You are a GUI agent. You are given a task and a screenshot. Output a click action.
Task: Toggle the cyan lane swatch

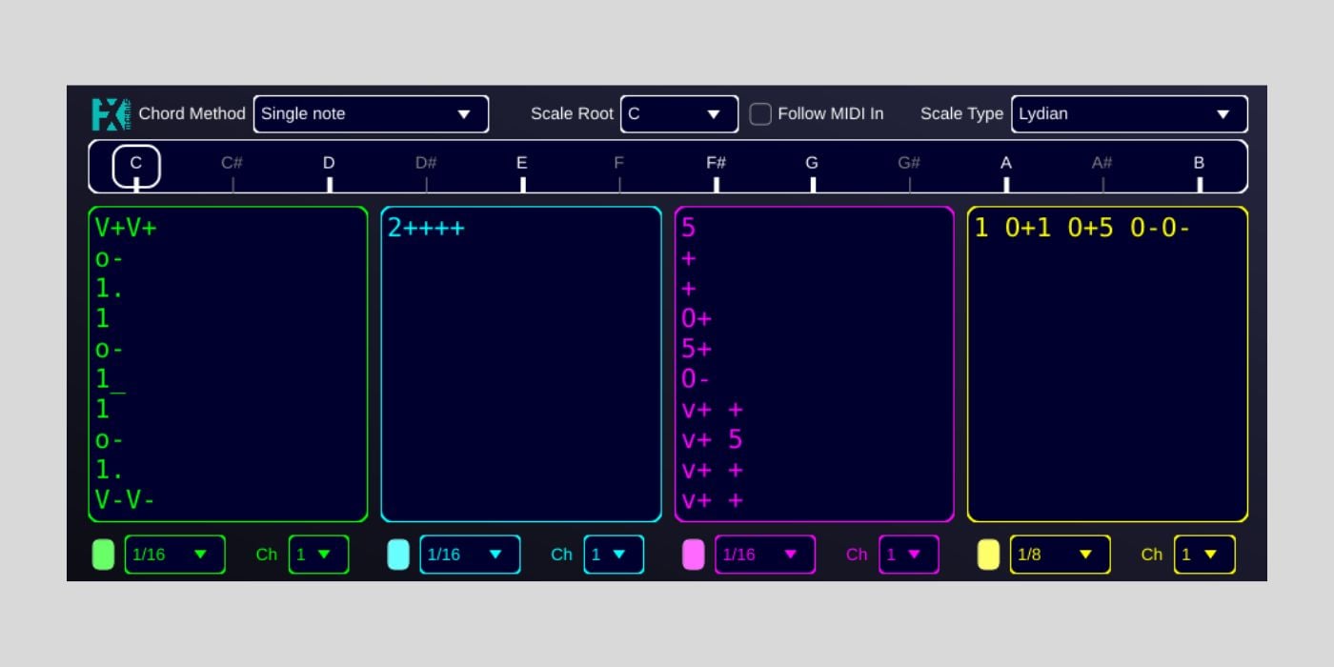[397, 554]
